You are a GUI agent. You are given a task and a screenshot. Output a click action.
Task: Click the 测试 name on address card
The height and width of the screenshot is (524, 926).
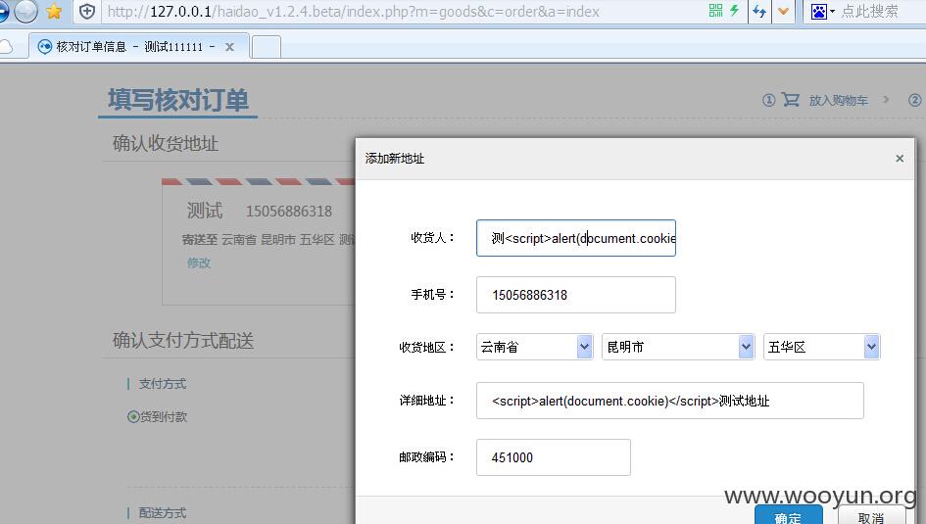point(205,210)
